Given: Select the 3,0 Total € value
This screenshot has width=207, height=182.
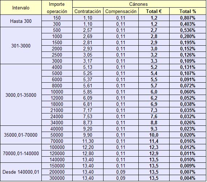Looking at the screenshot, I should coord(154,49).
